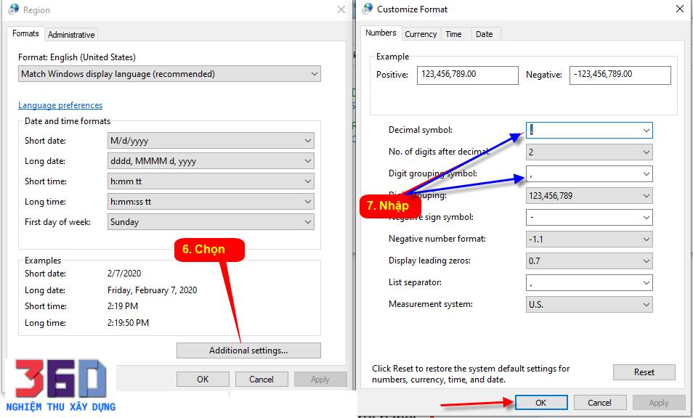The width and height of the screenshot is (693, 418).
Task: Close the Customize Format dialog
Action: [x=679, y=9]
